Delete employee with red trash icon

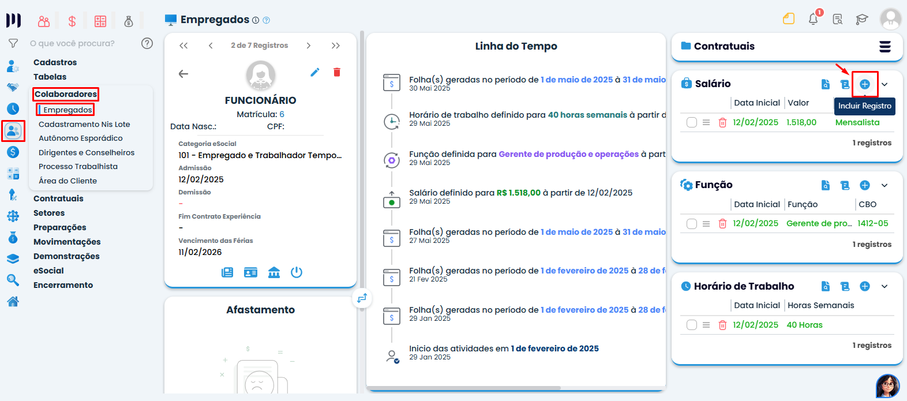(337, 72)
